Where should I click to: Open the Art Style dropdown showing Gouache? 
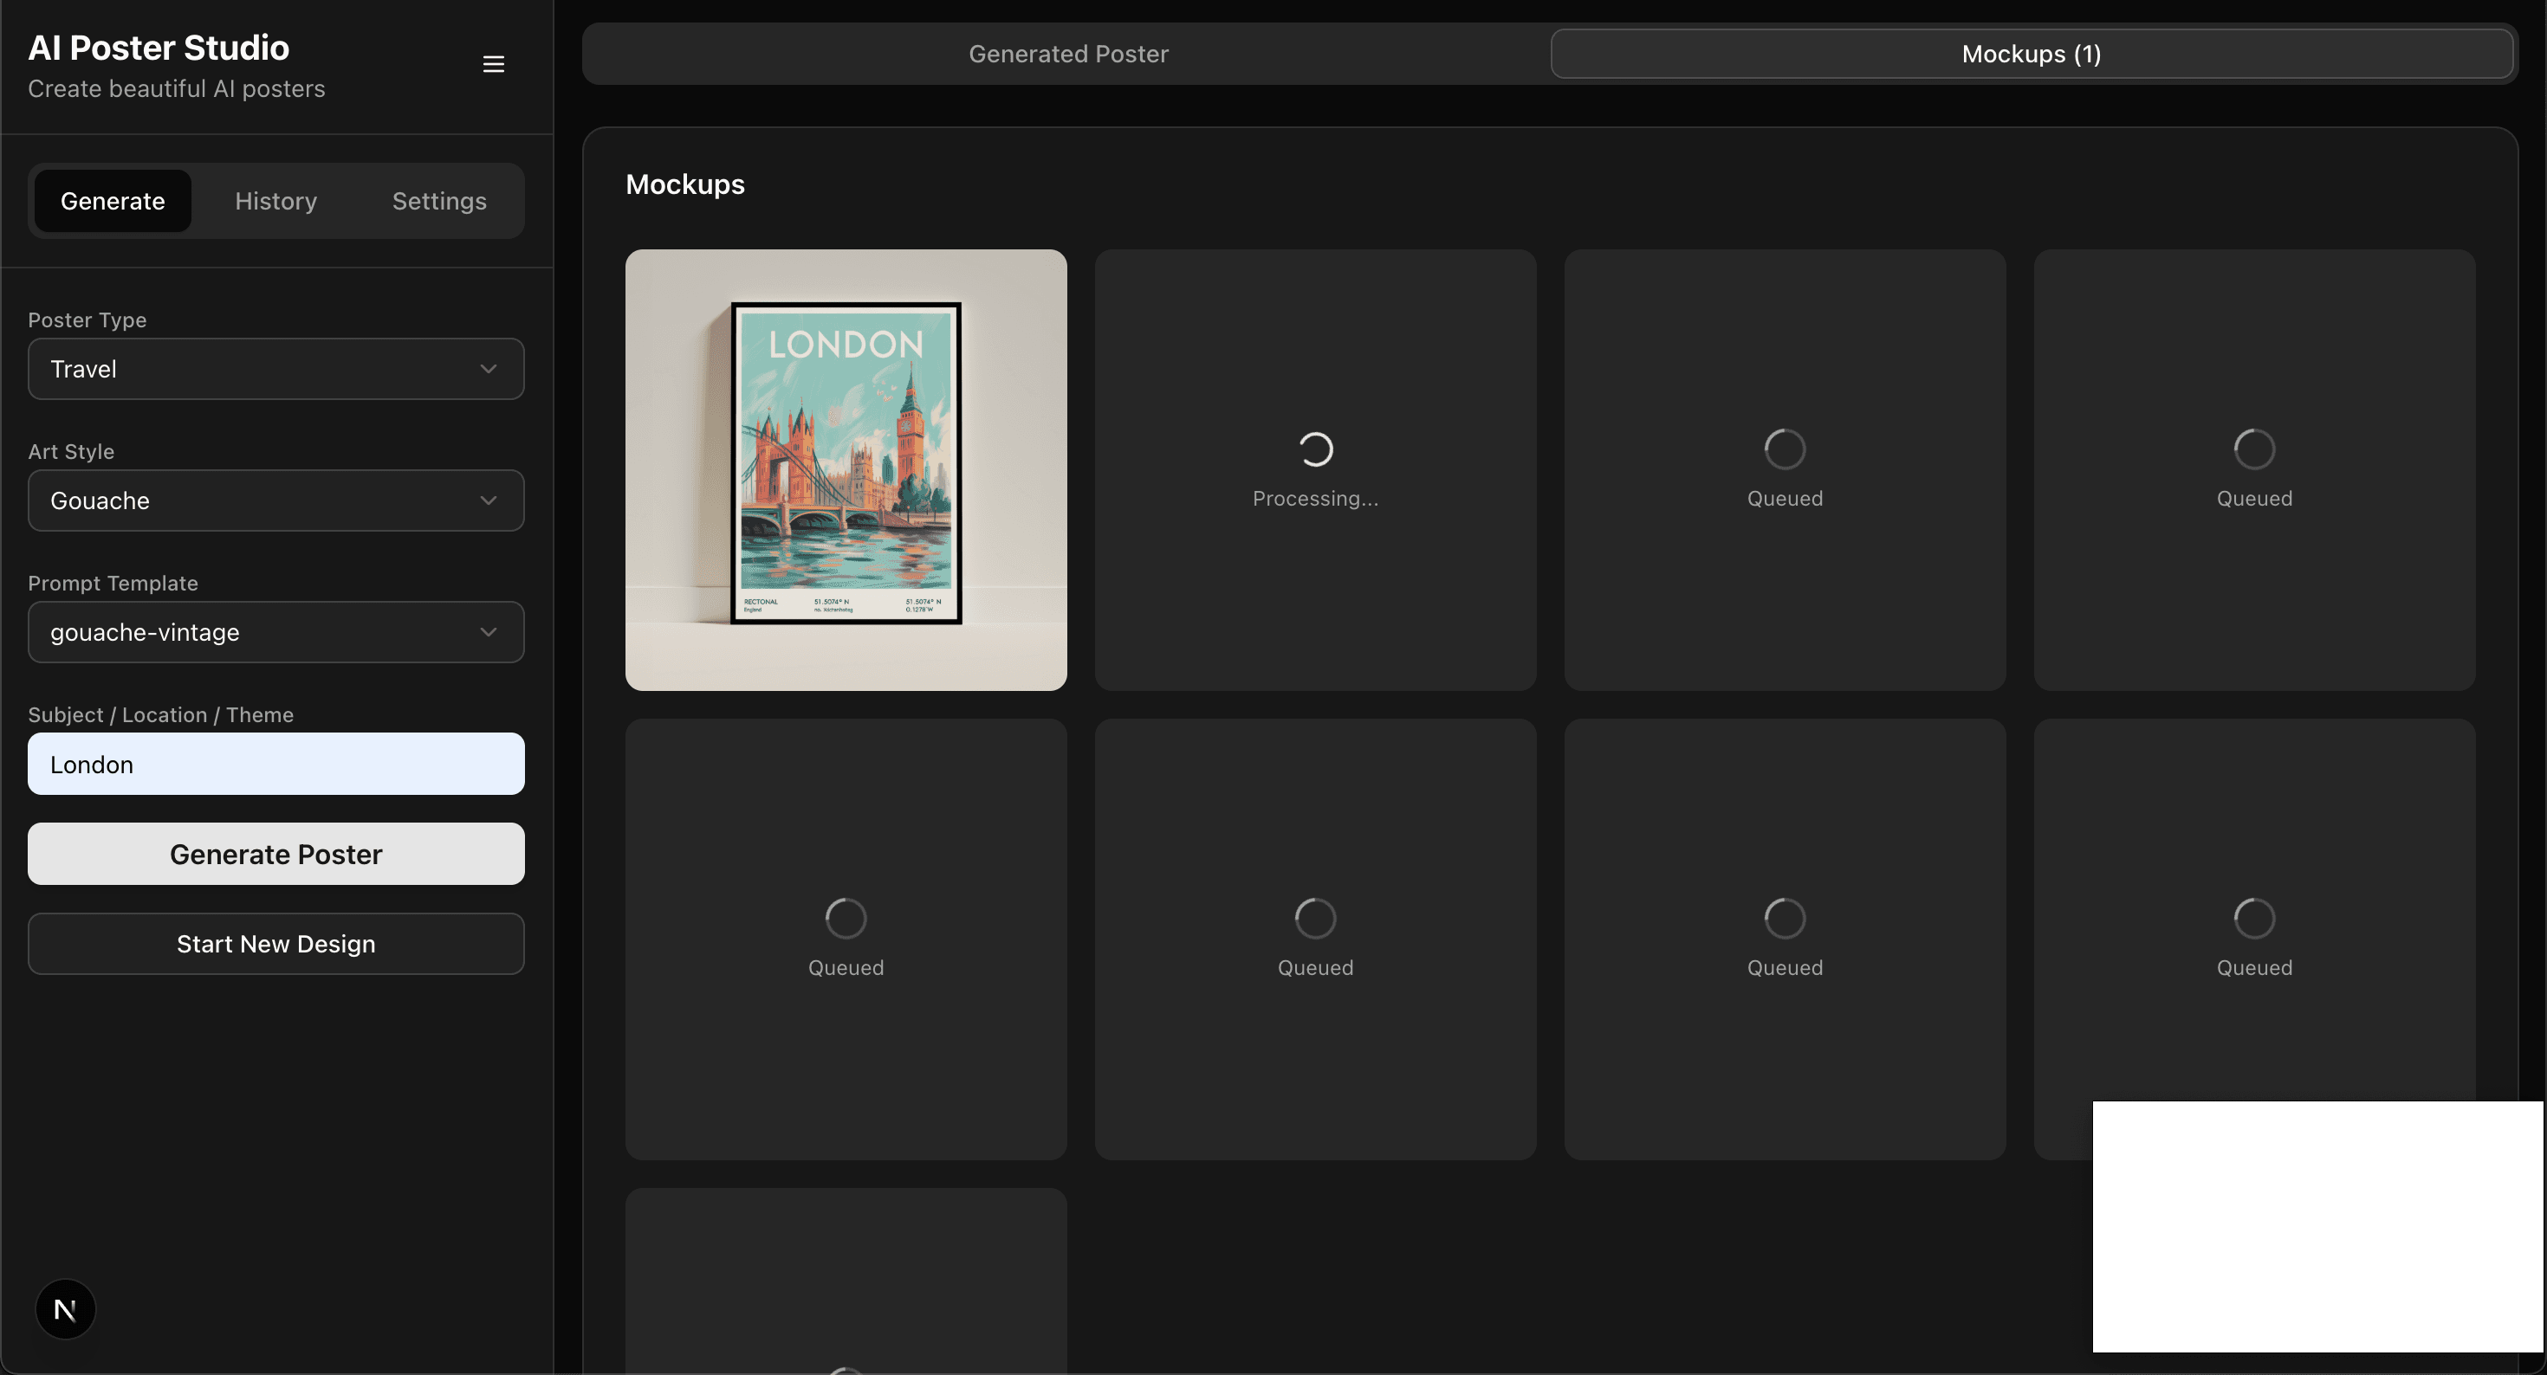click(x=275, y=500)
